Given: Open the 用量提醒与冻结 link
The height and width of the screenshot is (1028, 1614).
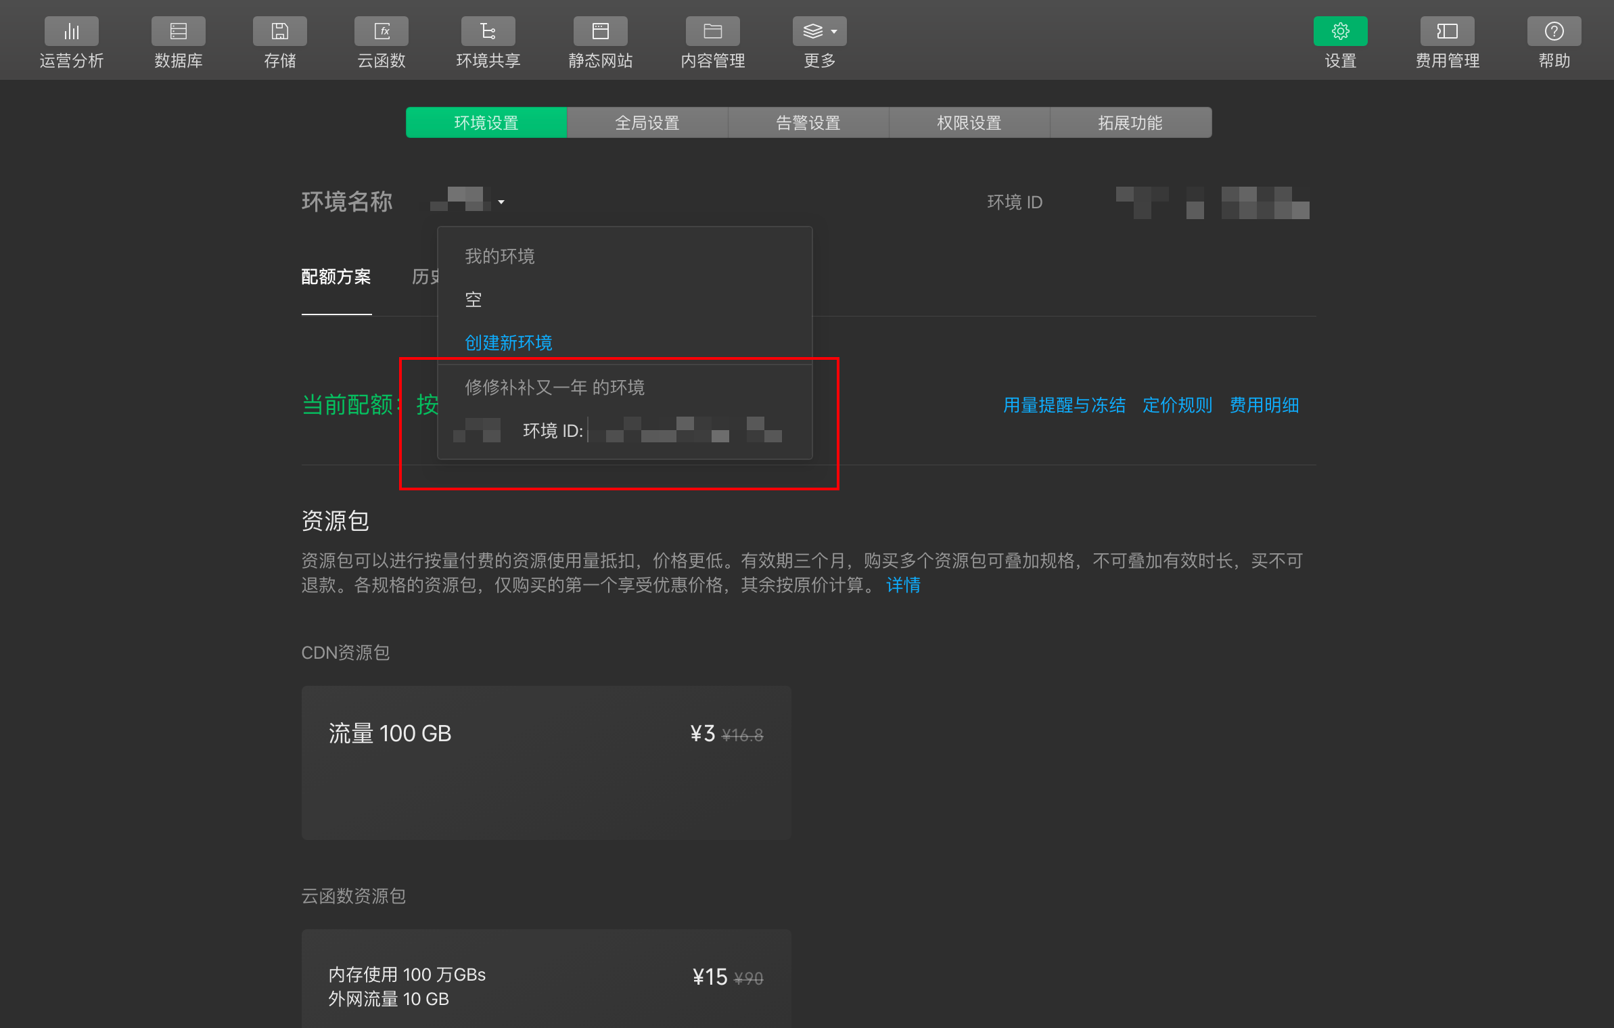Looking at the screenshot, I should 1064,405.
